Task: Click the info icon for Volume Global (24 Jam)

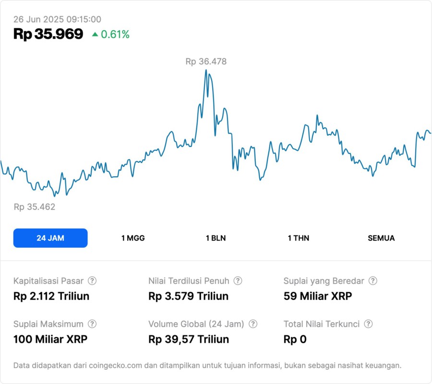Action: [253, 324]
